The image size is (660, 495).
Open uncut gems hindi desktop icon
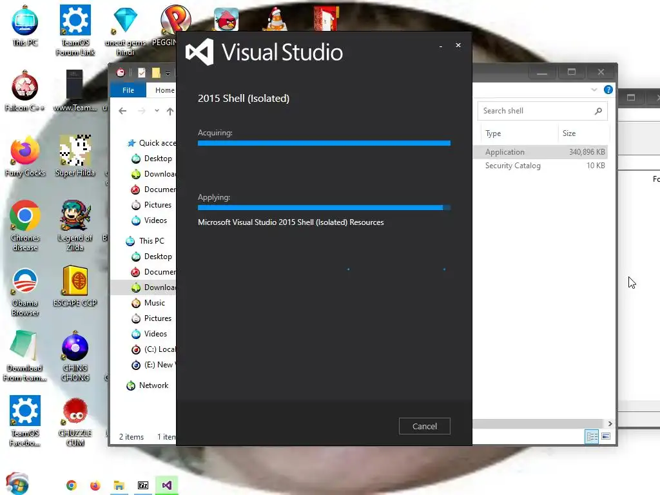click(125, 30)
